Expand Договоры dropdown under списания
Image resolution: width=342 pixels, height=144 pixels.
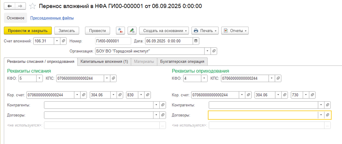coord(156,115)
